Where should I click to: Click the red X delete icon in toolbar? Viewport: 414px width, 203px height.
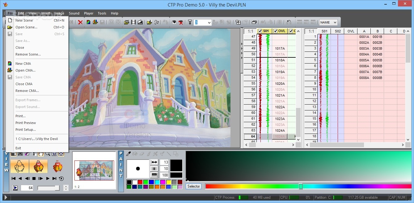[x=80, y=22]
